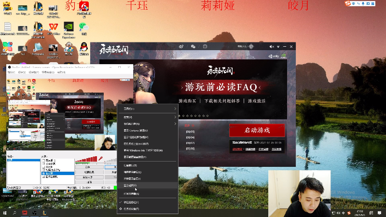Click the clock in the system tray
Image resolution: width=386 pixels, height=217 pixels.
click(360, 213)
